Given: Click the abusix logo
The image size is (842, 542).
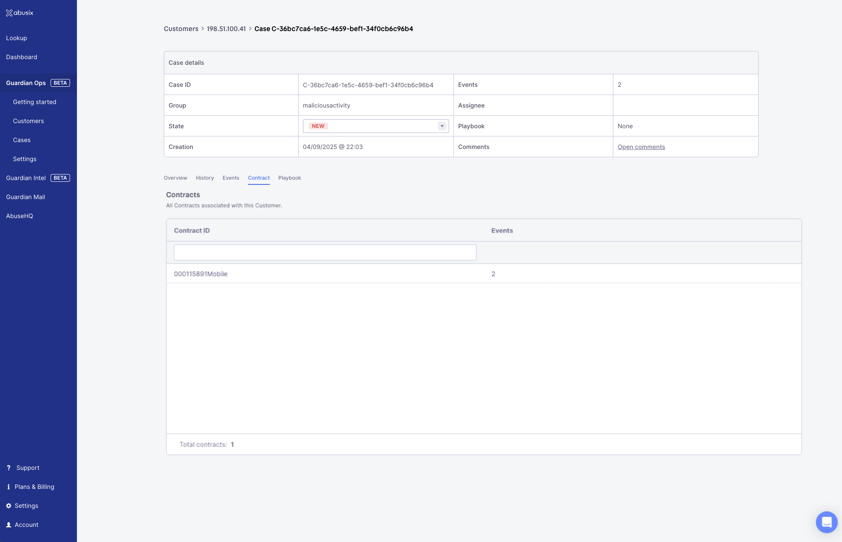Looking at the screenshot, I should point(19,13).
